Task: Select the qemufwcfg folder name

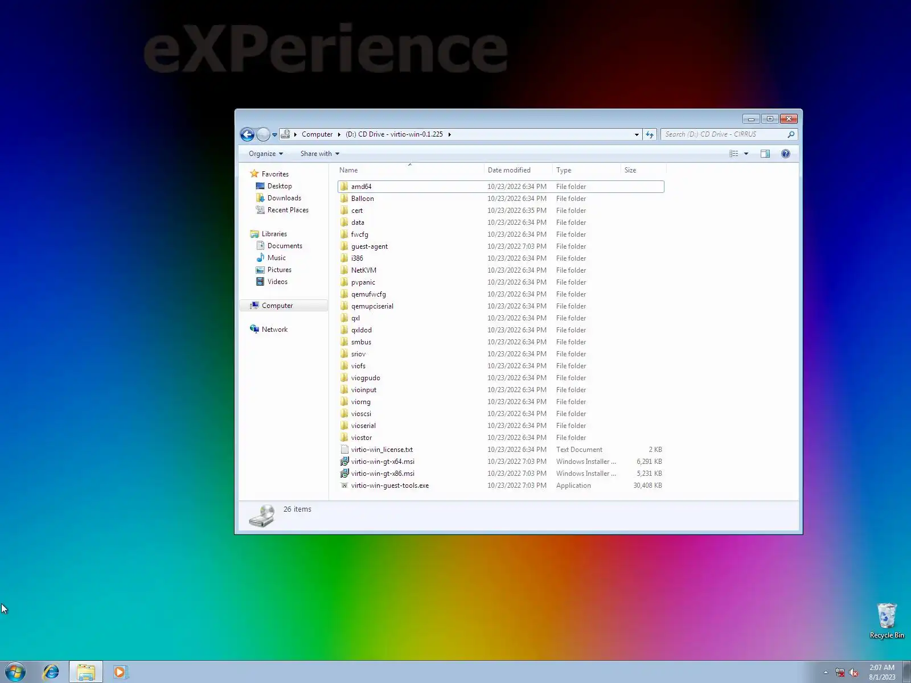Action: 368,294
